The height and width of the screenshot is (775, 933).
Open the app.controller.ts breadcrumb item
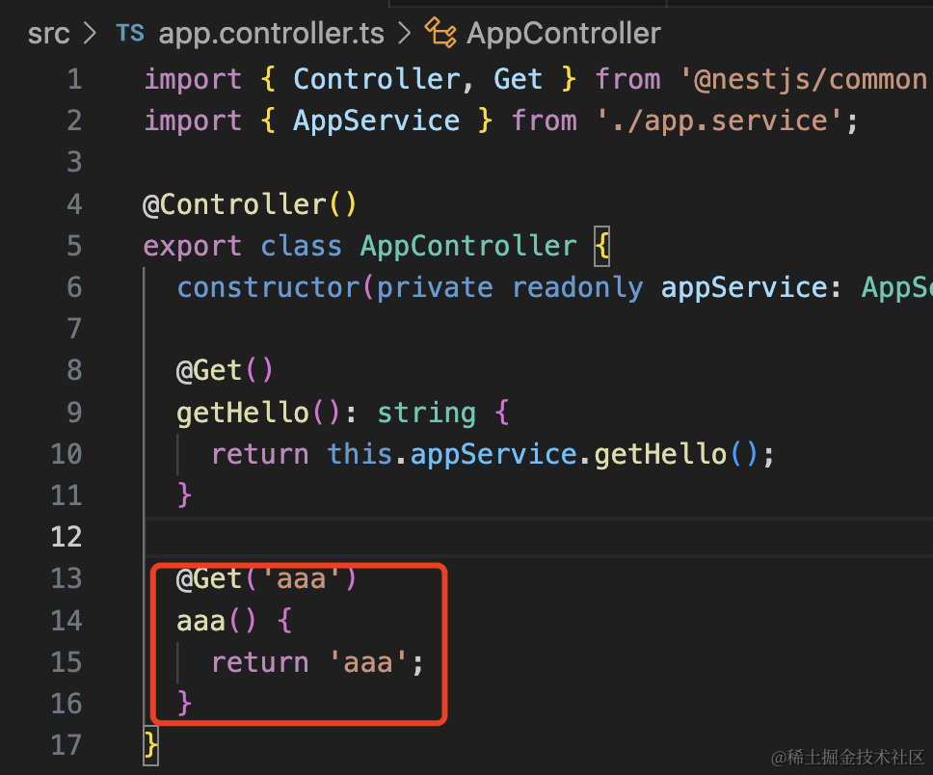click(271, 34)
